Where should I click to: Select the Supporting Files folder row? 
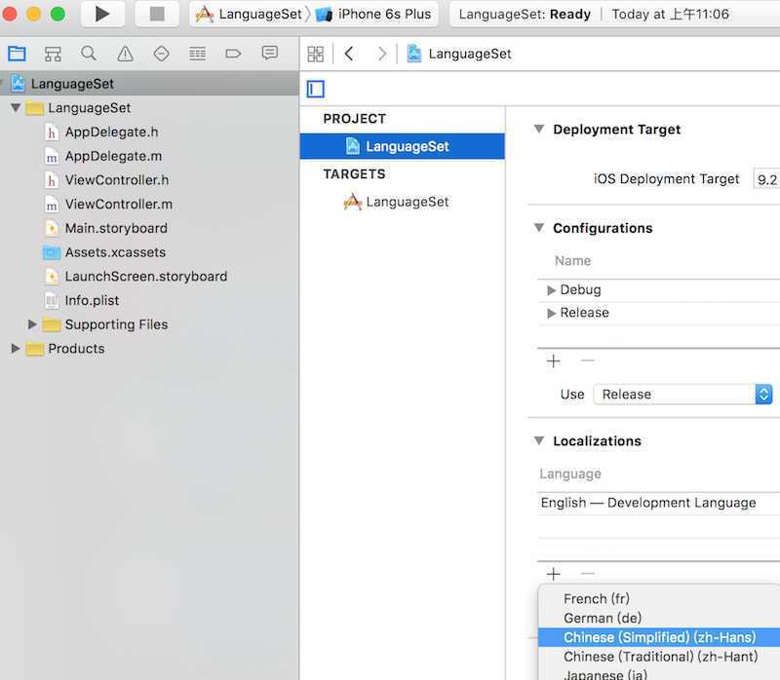[149, 324]
